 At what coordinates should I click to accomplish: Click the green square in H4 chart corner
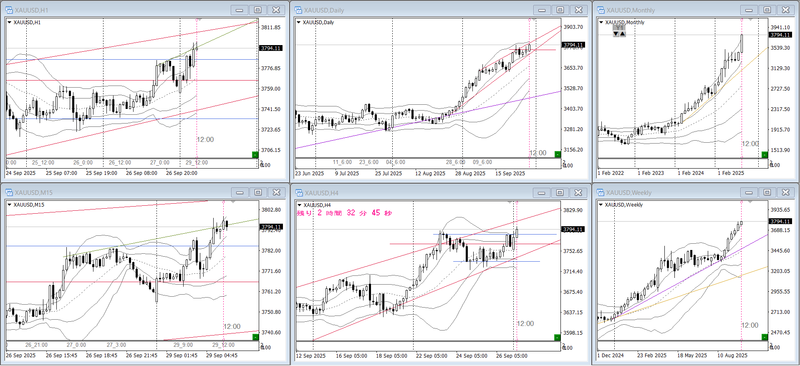click(557, 337)
